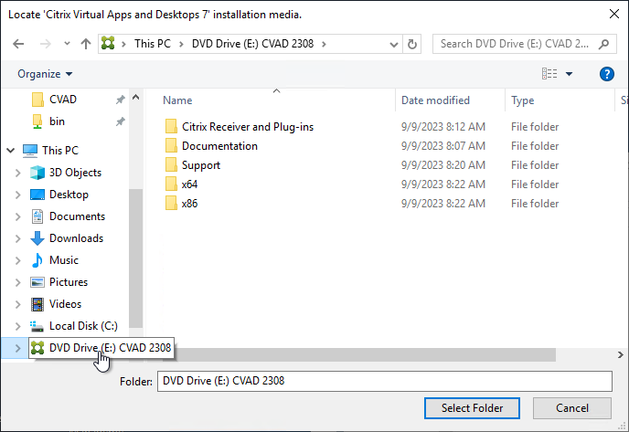The width and height of the screenshot is (629, 432).
Task: Select Desktop in the navigation pane
Action: pyautogui.click(x=69, y=195)
